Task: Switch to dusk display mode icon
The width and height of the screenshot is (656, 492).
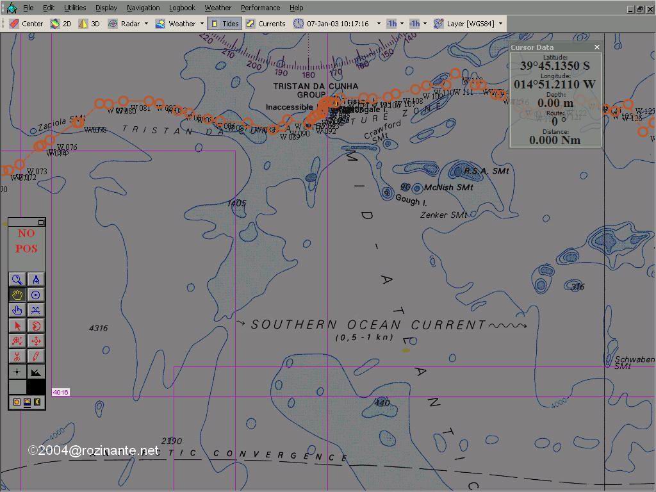Action: (27, 402)
